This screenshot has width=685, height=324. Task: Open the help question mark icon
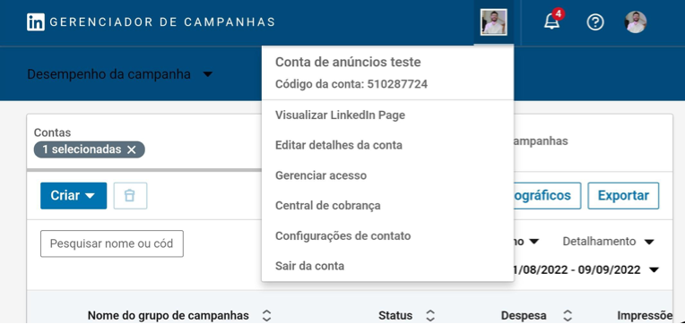595,21
